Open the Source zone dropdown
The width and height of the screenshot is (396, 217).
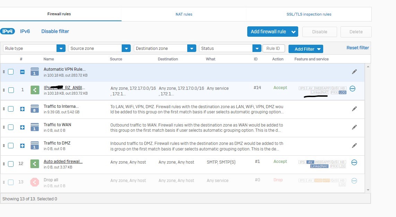[x=100, y=48]
